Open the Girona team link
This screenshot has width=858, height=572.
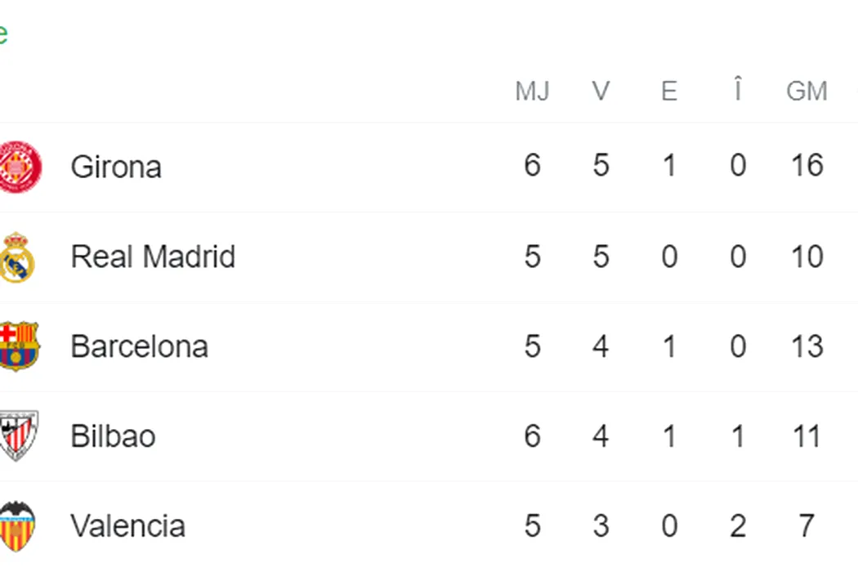116,167
